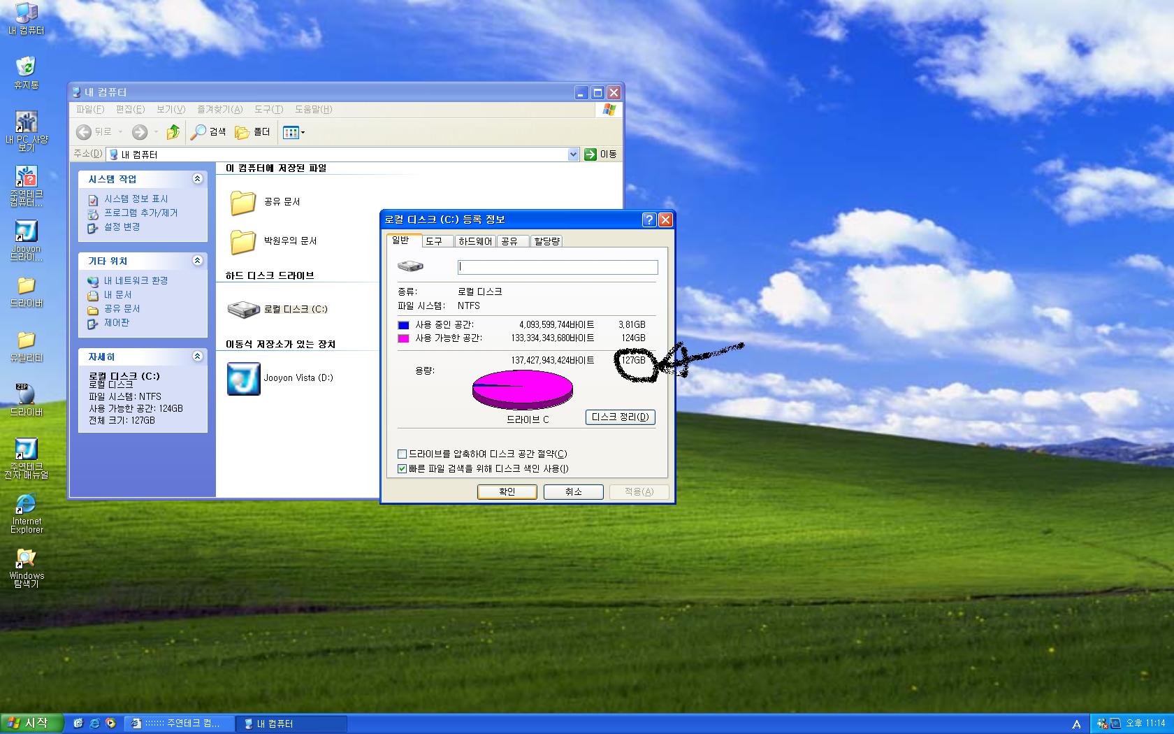Collapse the 기타 위치 panel
This screenshot has height=734, width=1174.
pyautogui.click(x=197, y=261)
